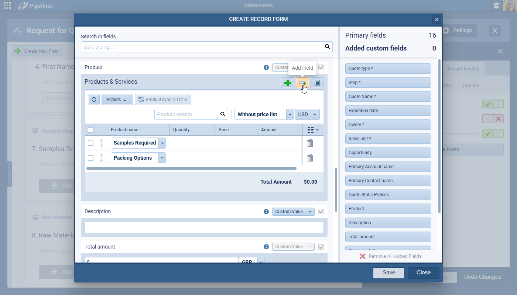This screenshot has height=295, width=517.
Task: Click the horizontal scrollbar under product table
Action: [x=191, y=168]
